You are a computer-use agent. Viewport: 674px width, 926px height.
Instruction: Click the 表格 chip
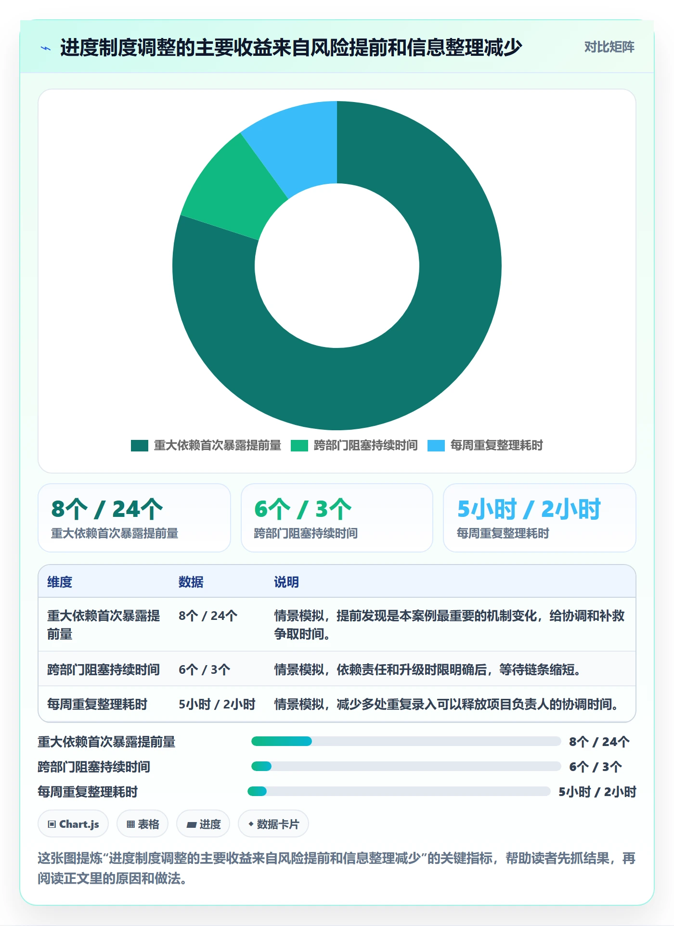[x=143, y=824]
